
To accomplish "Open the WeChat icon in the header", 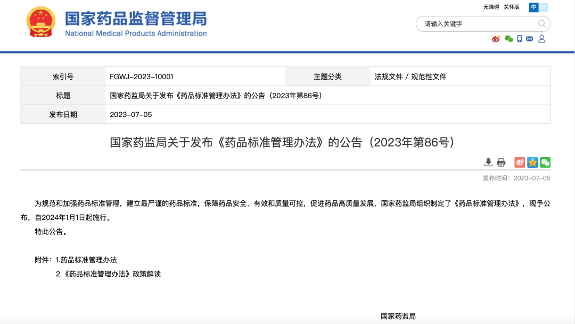I will (x=508, y=39).
